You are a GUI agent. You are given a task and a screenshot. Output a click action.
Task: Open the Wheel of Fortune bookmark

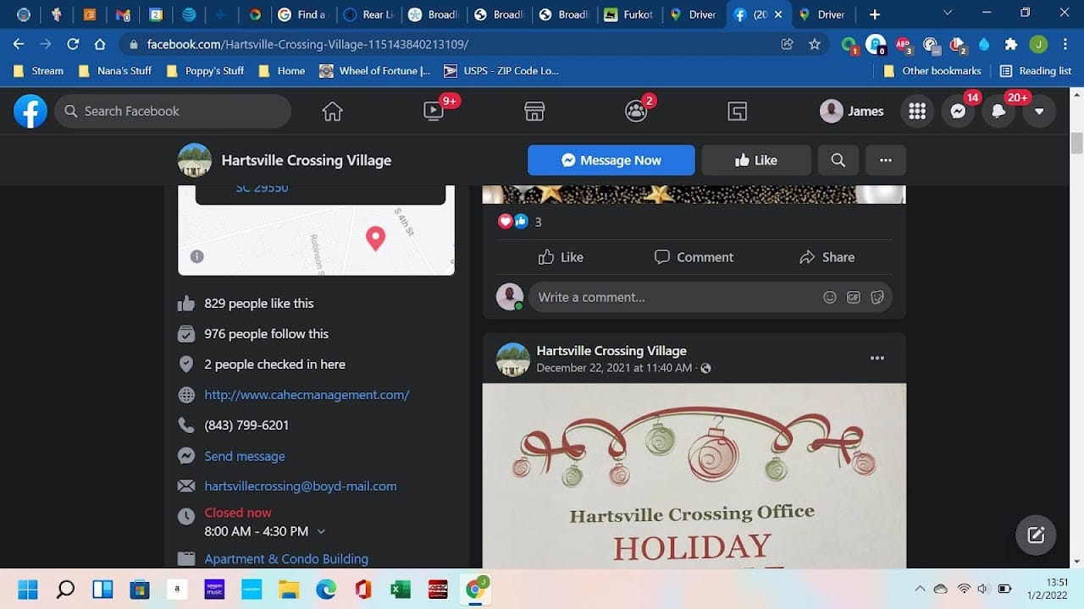point(375,71)
